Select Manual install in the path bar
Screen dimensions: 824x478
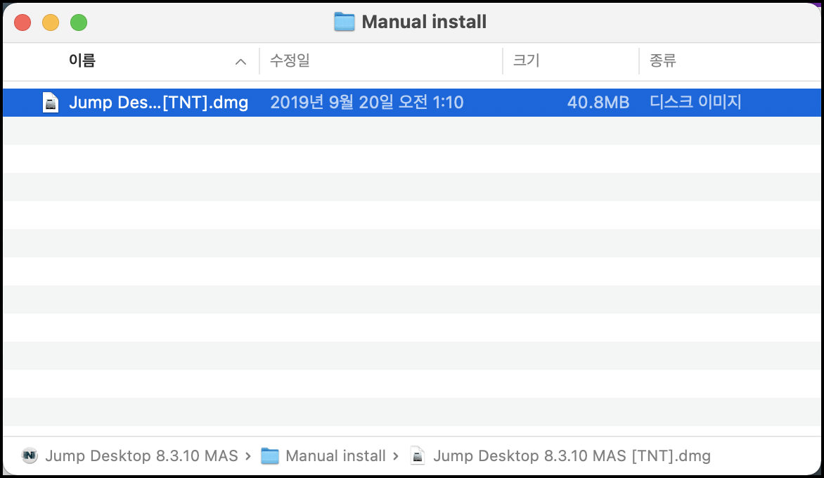coord(335,456)
